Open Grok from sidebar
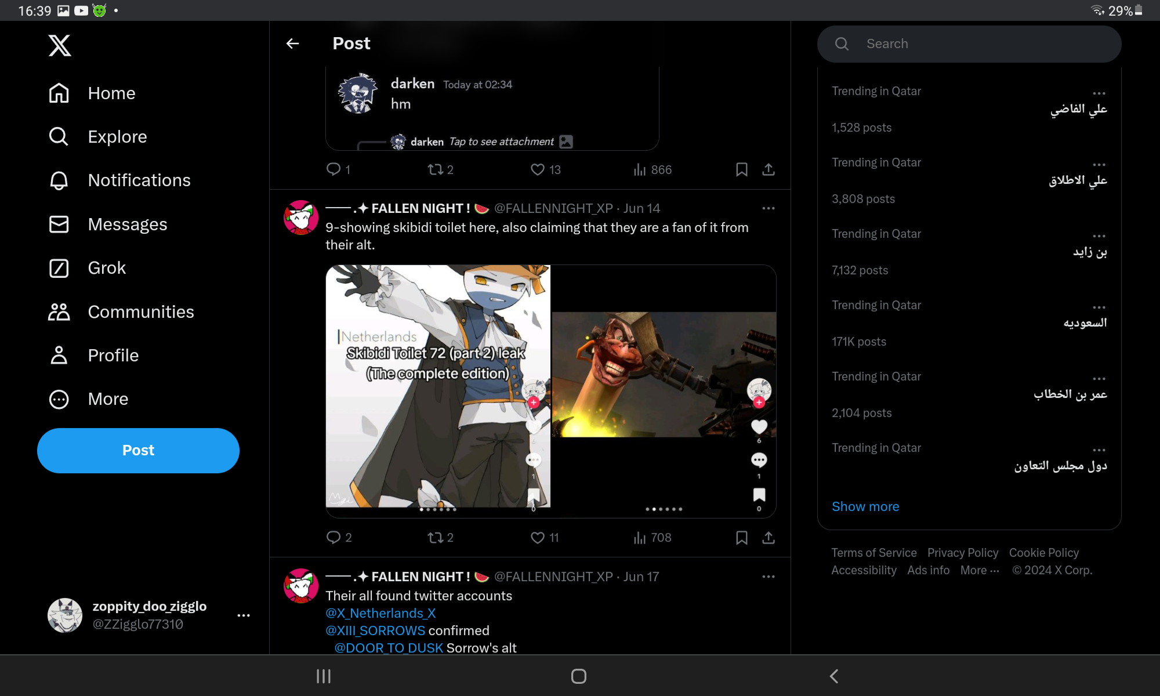 (87, 268)
